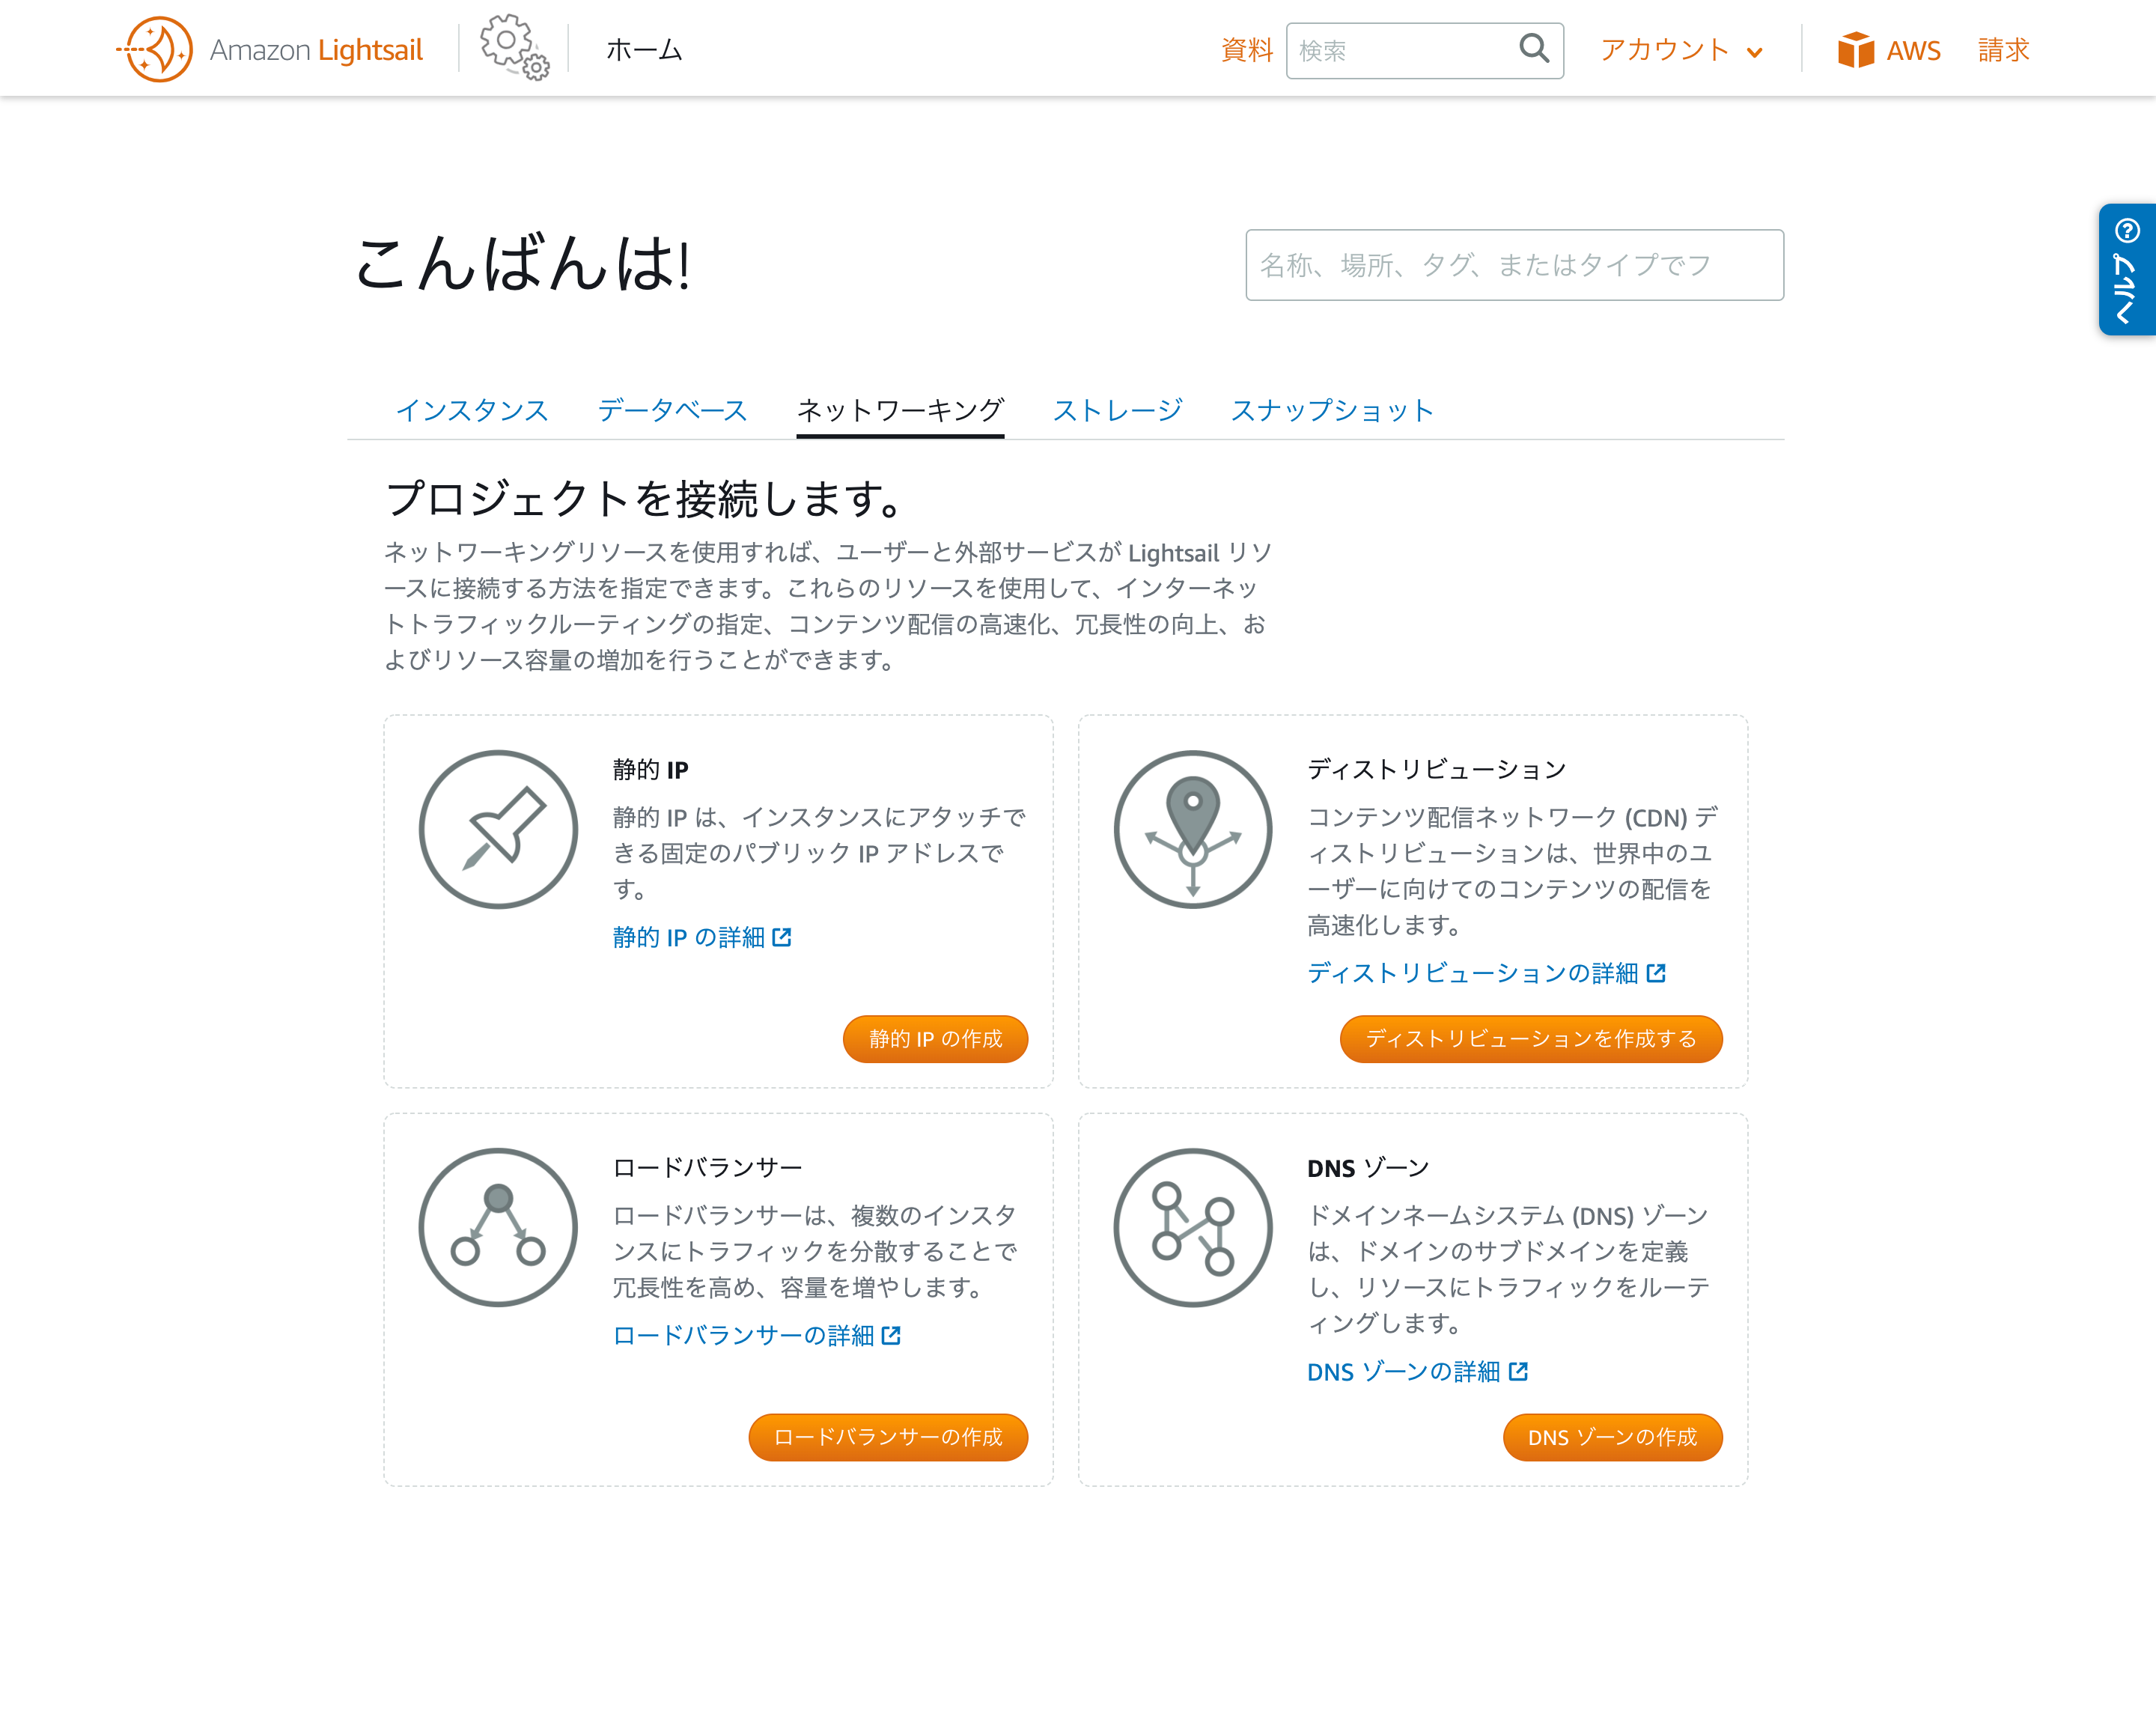Image resolution: width=2156 pixels, height=1725 pixels.
Task: Click the AWS cube icon
Action: point(1855,50)
